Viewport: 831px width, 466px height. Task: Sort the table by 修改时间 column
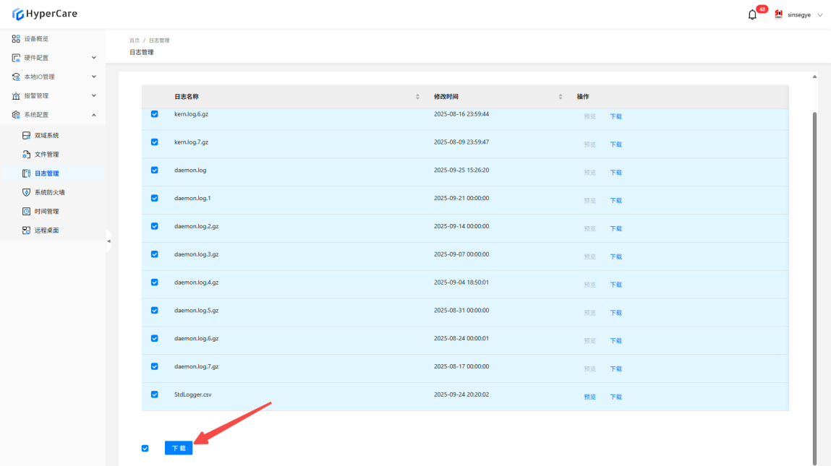click(561, 97)
